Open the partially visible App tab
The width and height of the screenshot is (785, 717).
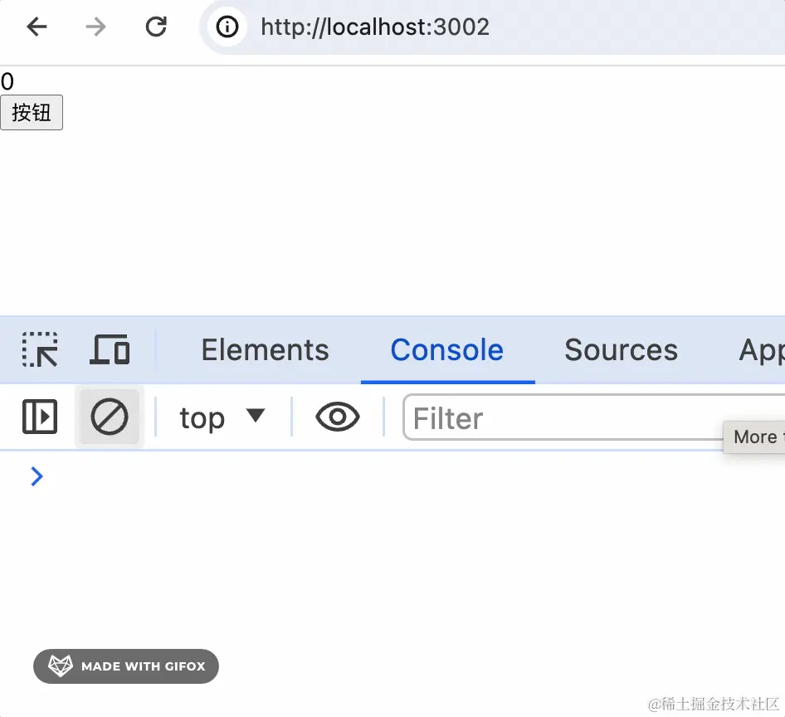click(762, 350)
